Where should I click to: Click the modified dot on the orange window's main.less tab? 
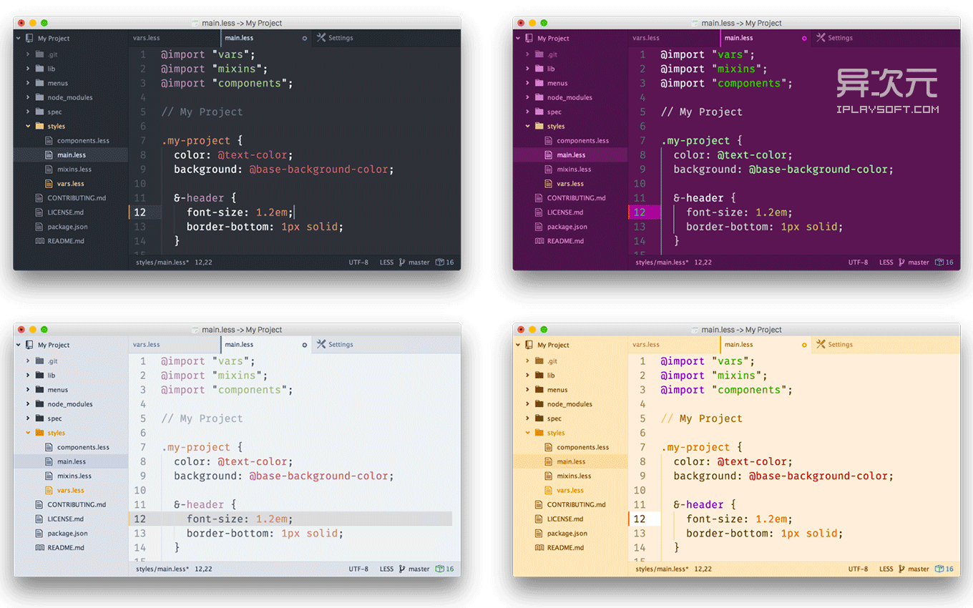(x=804, y=345)
